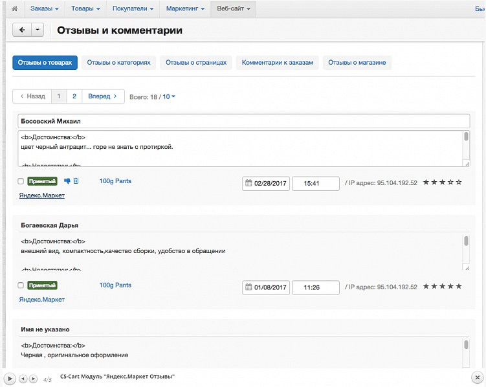
Task: Click the Назад pagination button
Action: [x=32, y=96]
